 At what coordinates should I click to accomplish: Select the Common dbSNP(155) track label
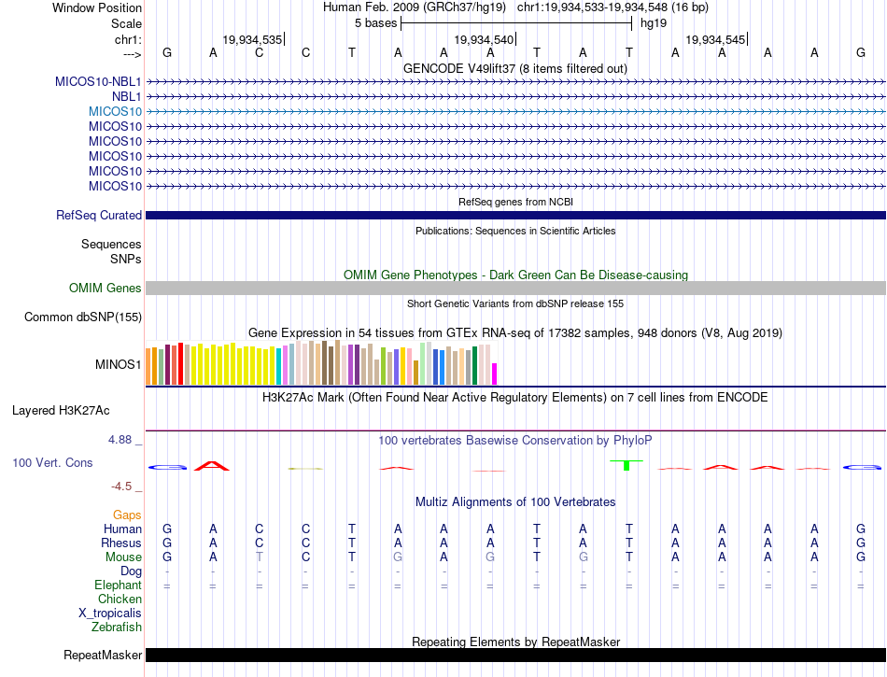tap(83, 317)
